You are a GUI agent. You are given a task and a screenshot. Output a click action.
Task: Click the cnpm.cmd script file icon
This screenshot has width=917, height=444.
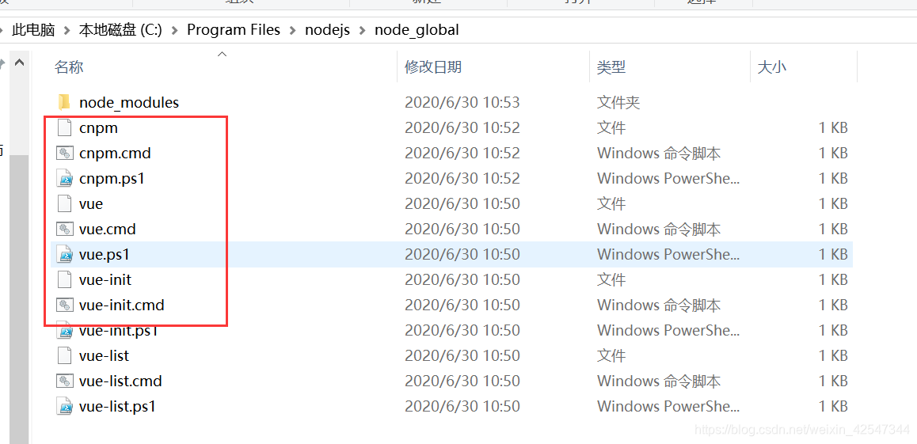coord(64,153)
